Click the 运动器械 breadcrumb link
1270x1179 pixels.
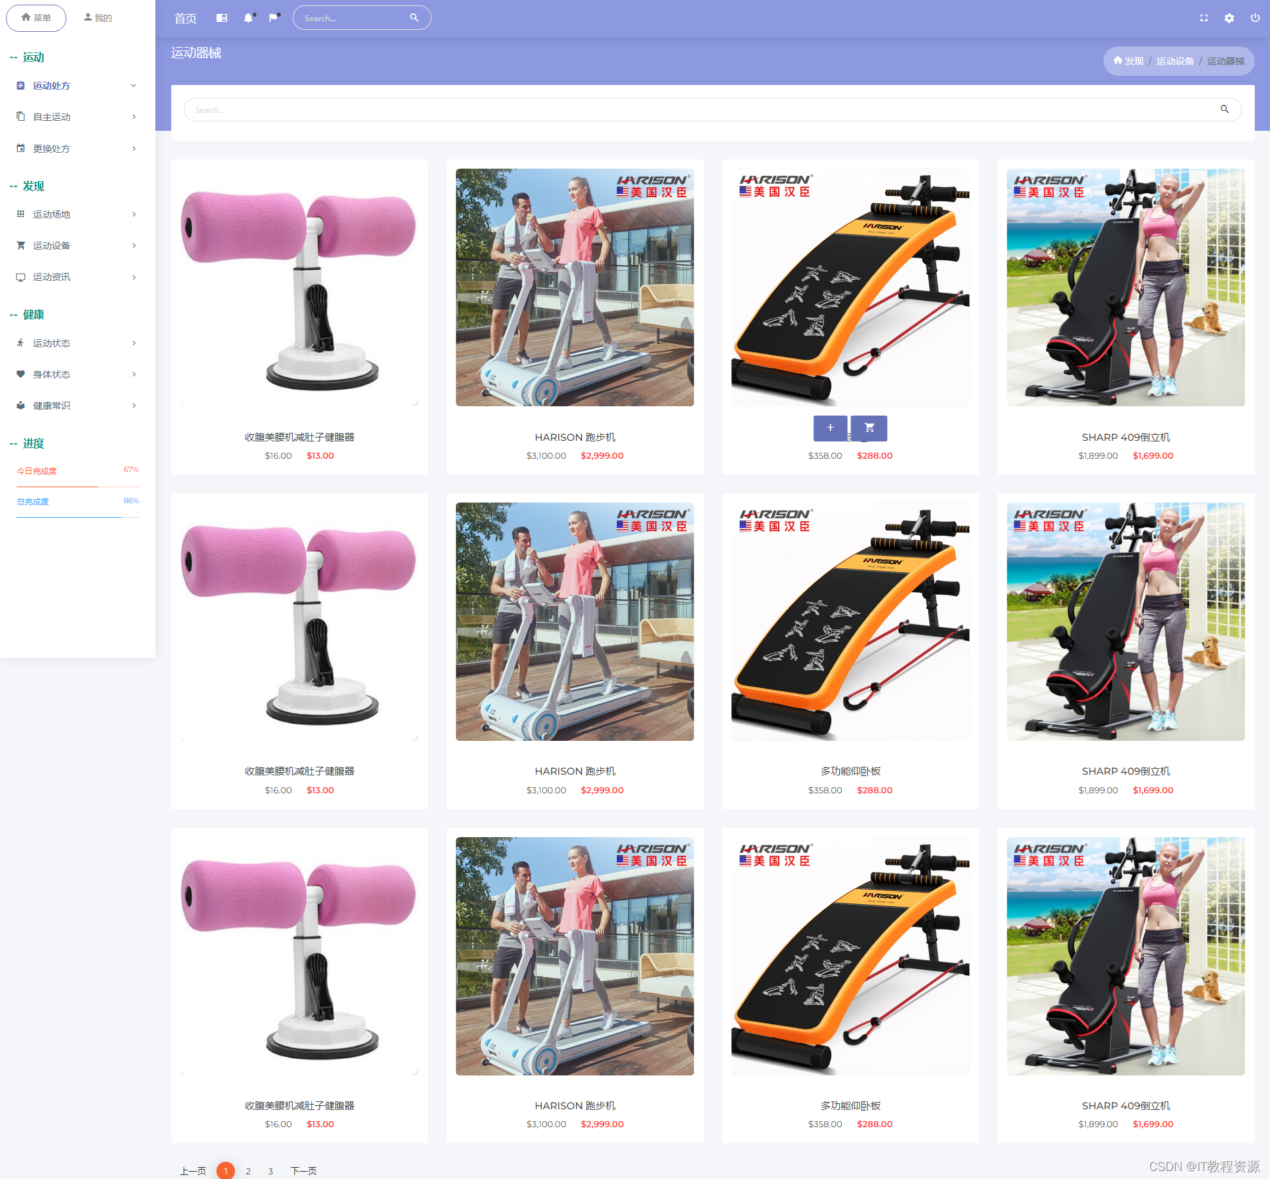(1225, 61)
